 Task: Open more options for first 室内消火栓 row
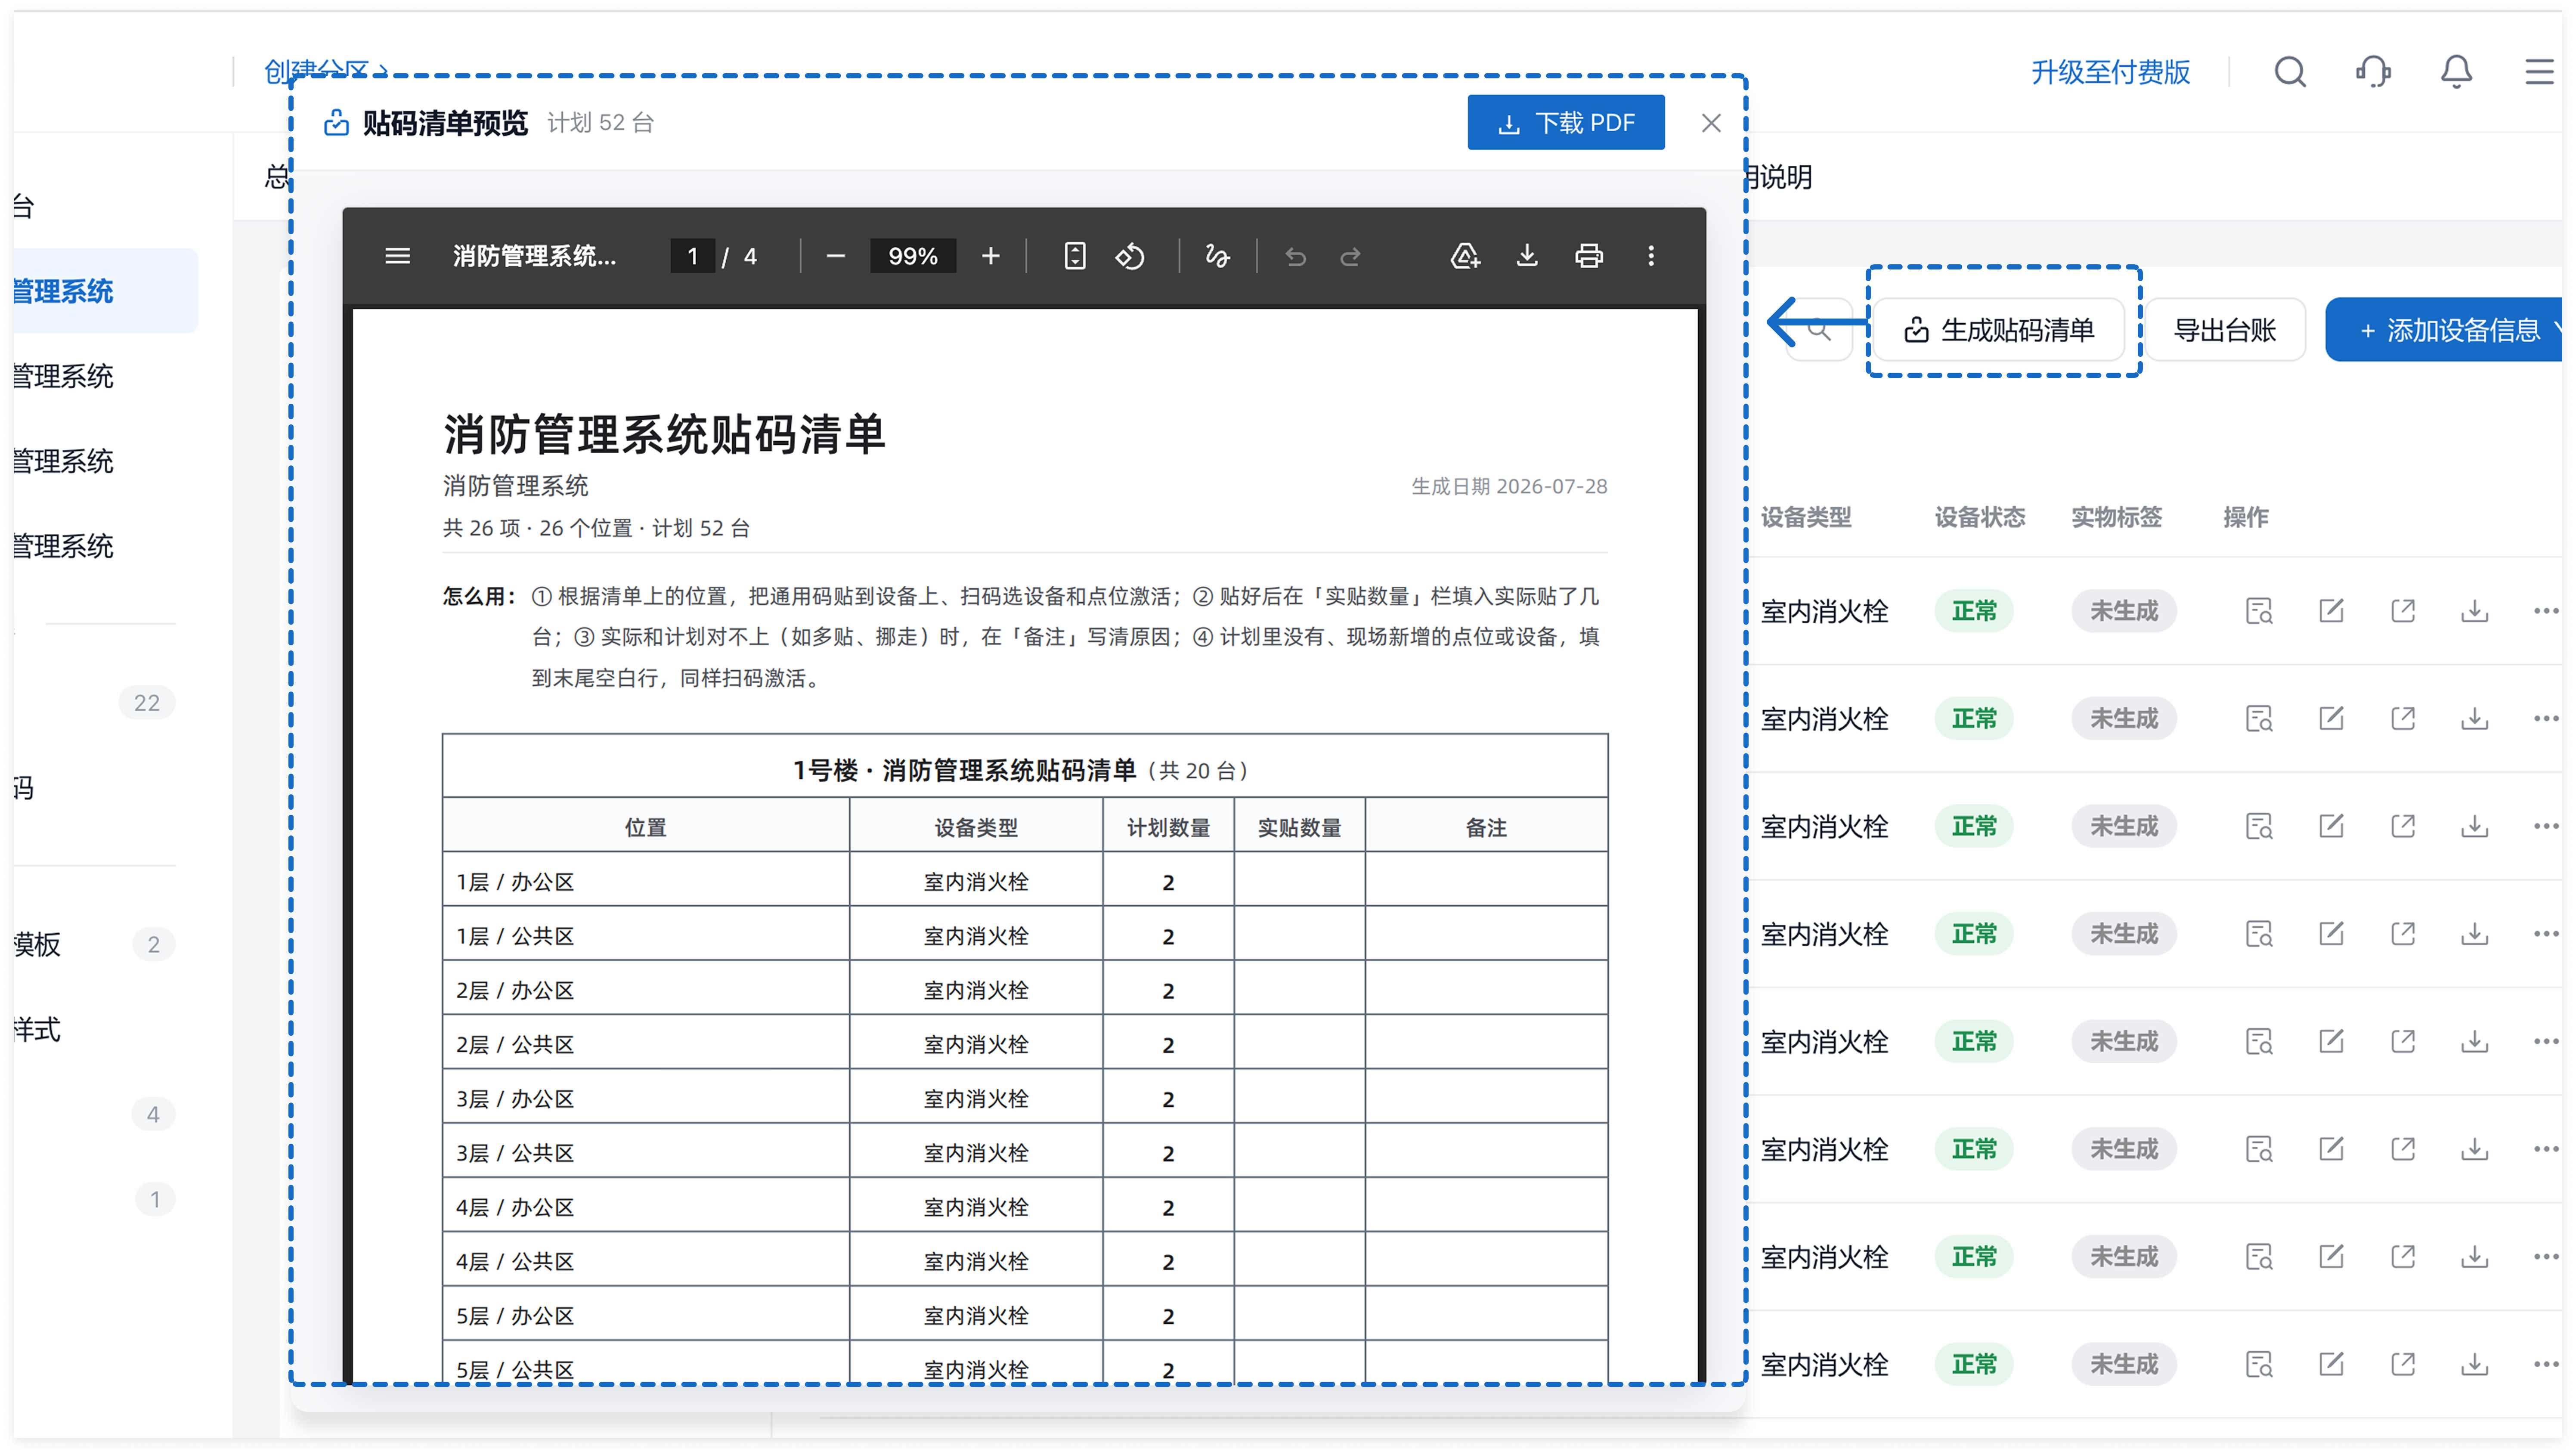tap(2545, 611)
